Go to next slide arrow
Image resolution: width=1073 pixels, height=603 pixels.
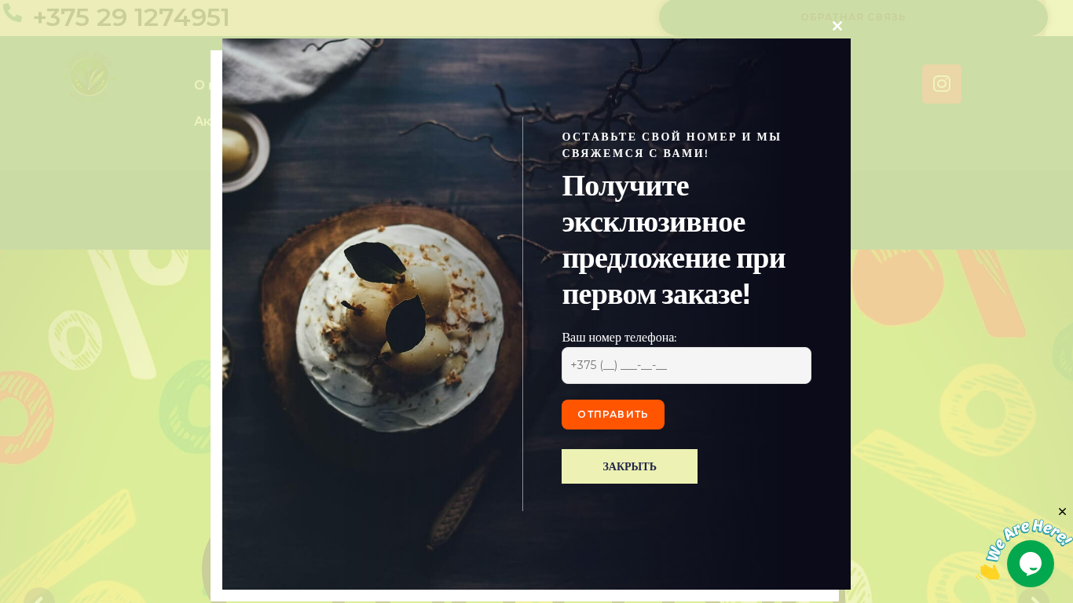(x=1034, y=596)
